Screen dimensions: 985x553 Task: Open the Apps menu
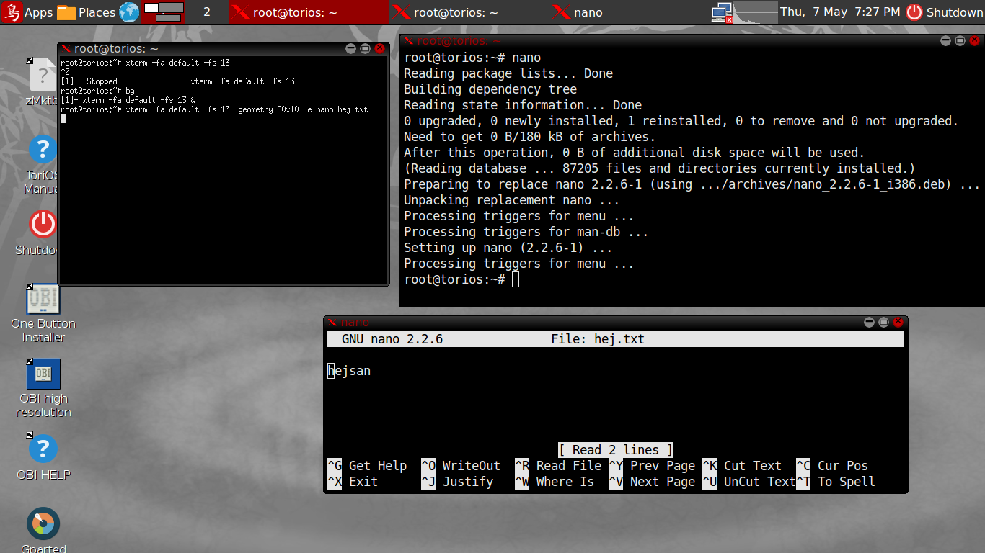coord(27,12)
